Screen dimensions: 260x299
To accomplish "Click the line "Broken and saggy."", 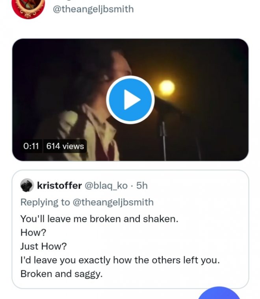I will pyautogui.click(x=61, y=274).
